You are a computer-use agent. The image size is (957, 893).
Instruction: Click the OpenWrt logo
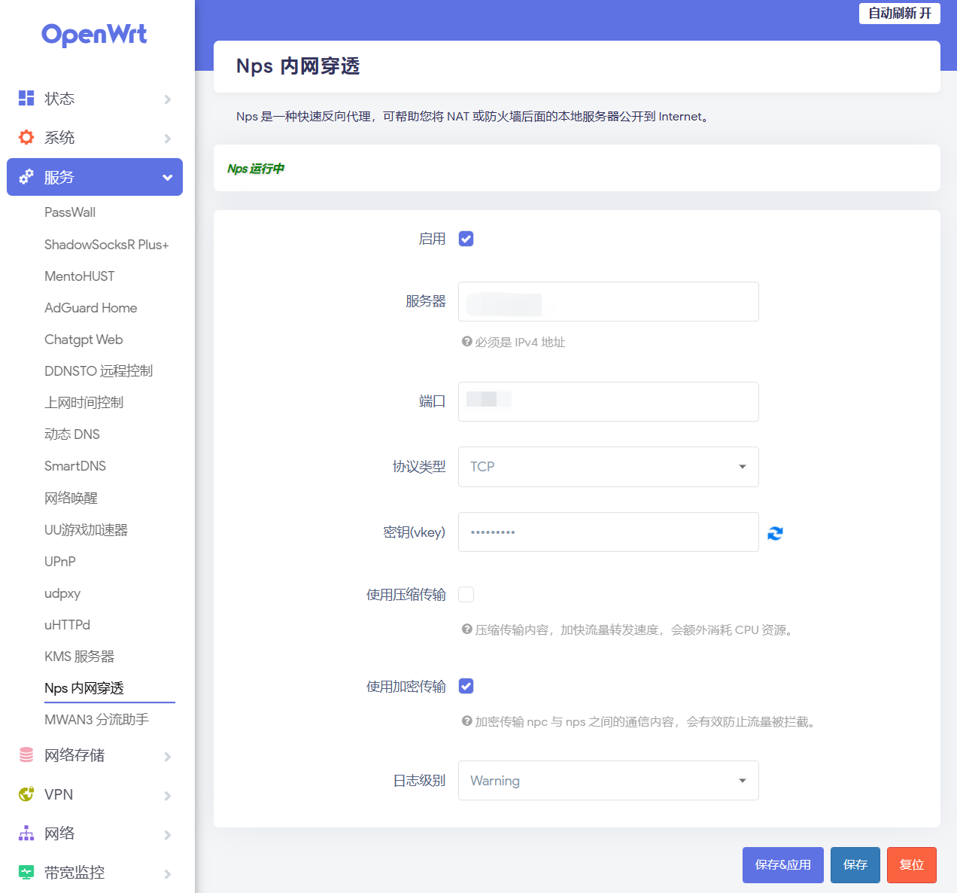(x=94, y=35)
